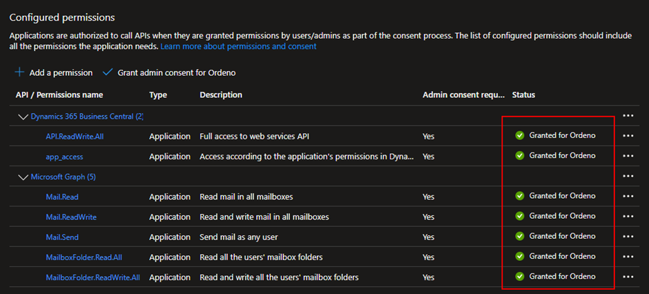Image resolution: width=649 pixels, height=294 pixels.
Task: Click Add a permission
Action: tap(61, 72)
